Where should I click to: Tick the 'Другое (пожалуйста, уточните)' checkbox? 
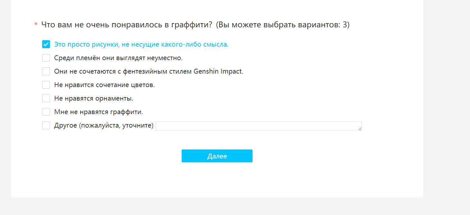coord(46,125)
